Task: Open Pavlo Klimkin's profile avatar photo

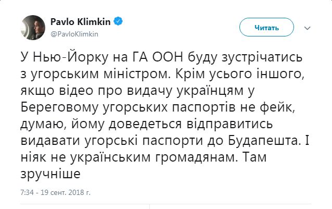Action: coord(33,28)
